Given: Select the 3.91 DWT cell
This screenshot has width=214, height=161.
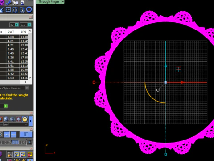Looking at the screenshot, I should click(12, 66).
